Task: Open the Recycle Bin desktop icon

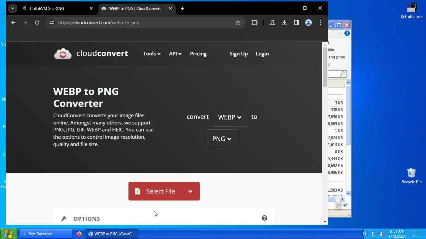Action: tap(411, 176)
